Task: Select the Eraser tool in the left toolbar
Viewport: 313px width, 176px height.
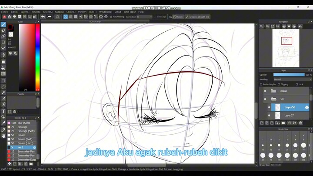Action: click(3, 30)
